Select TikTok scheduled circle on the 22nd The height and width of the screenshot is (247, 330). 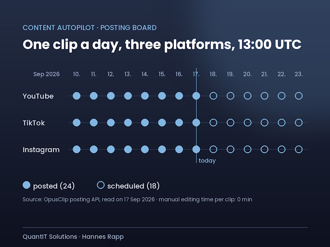282,122
